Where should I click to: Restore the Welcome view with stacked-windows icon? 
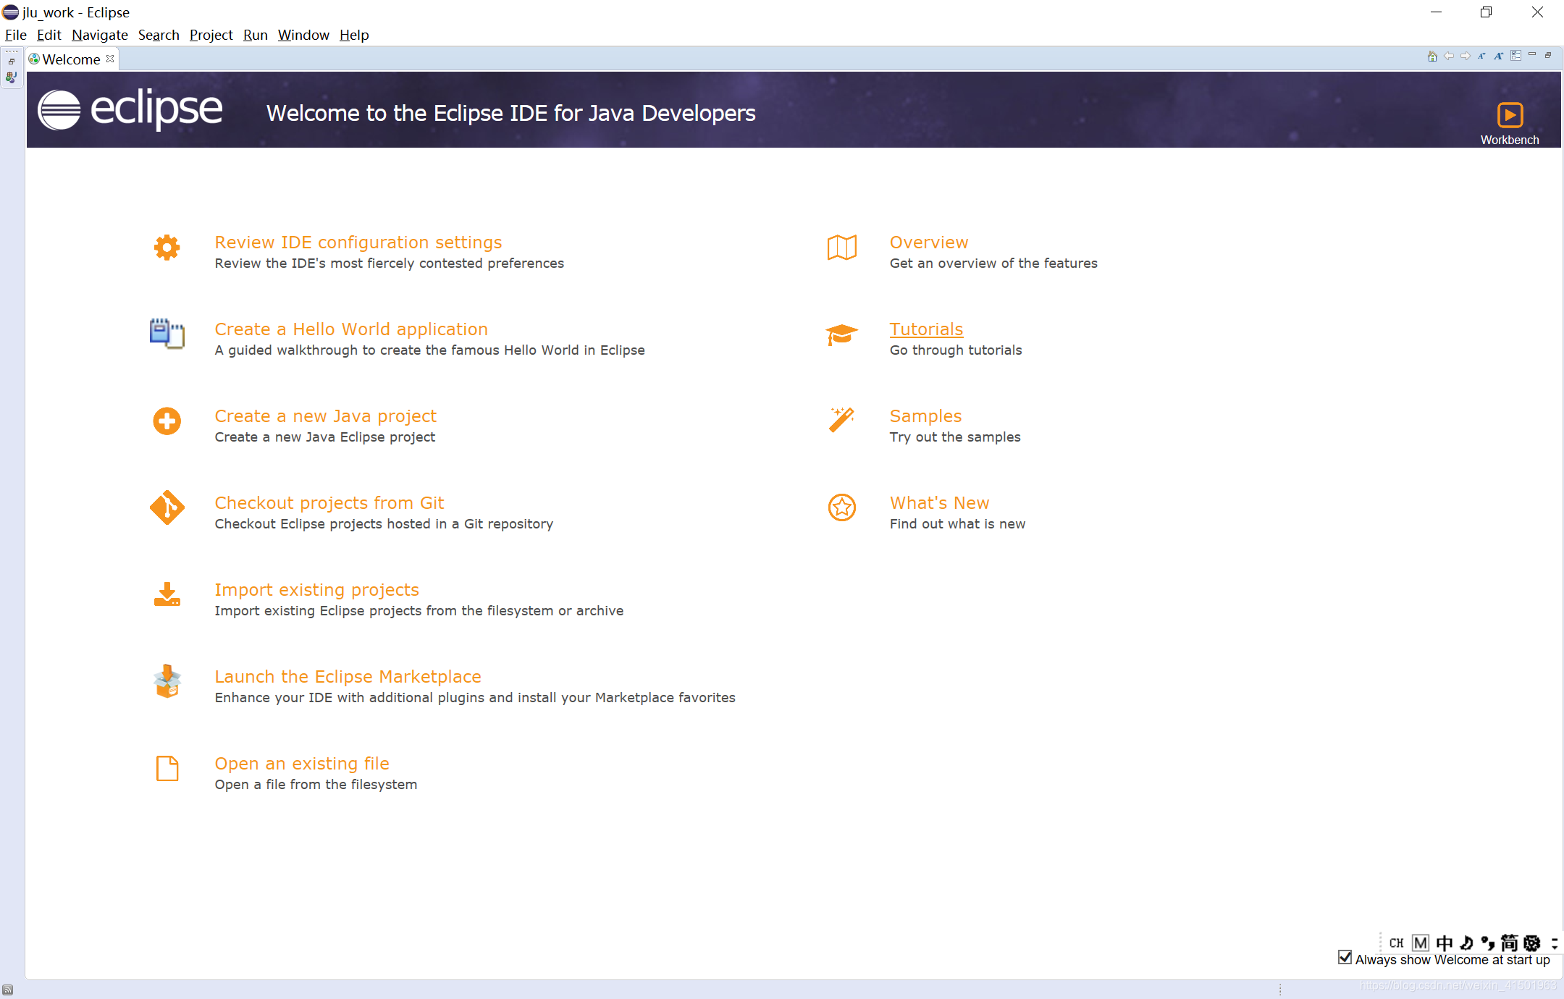click(x=1548, y=55)
